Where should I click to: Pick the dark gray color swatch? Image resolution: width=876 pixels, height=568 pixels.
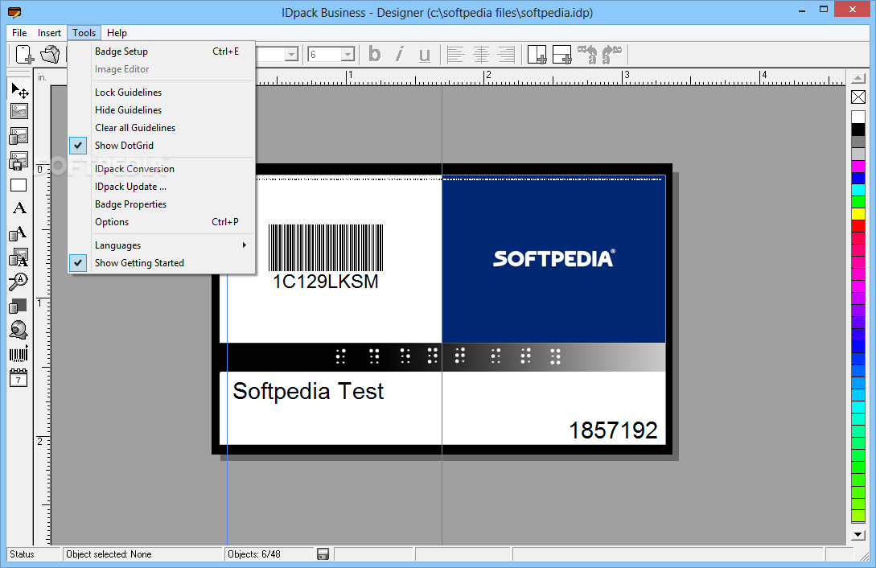tap(858, 142)
